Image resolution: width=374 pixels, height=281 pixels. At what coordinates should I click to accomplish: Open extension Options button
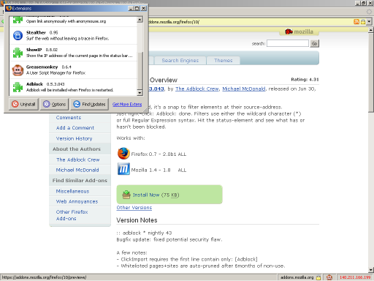(x=54, y=105)
